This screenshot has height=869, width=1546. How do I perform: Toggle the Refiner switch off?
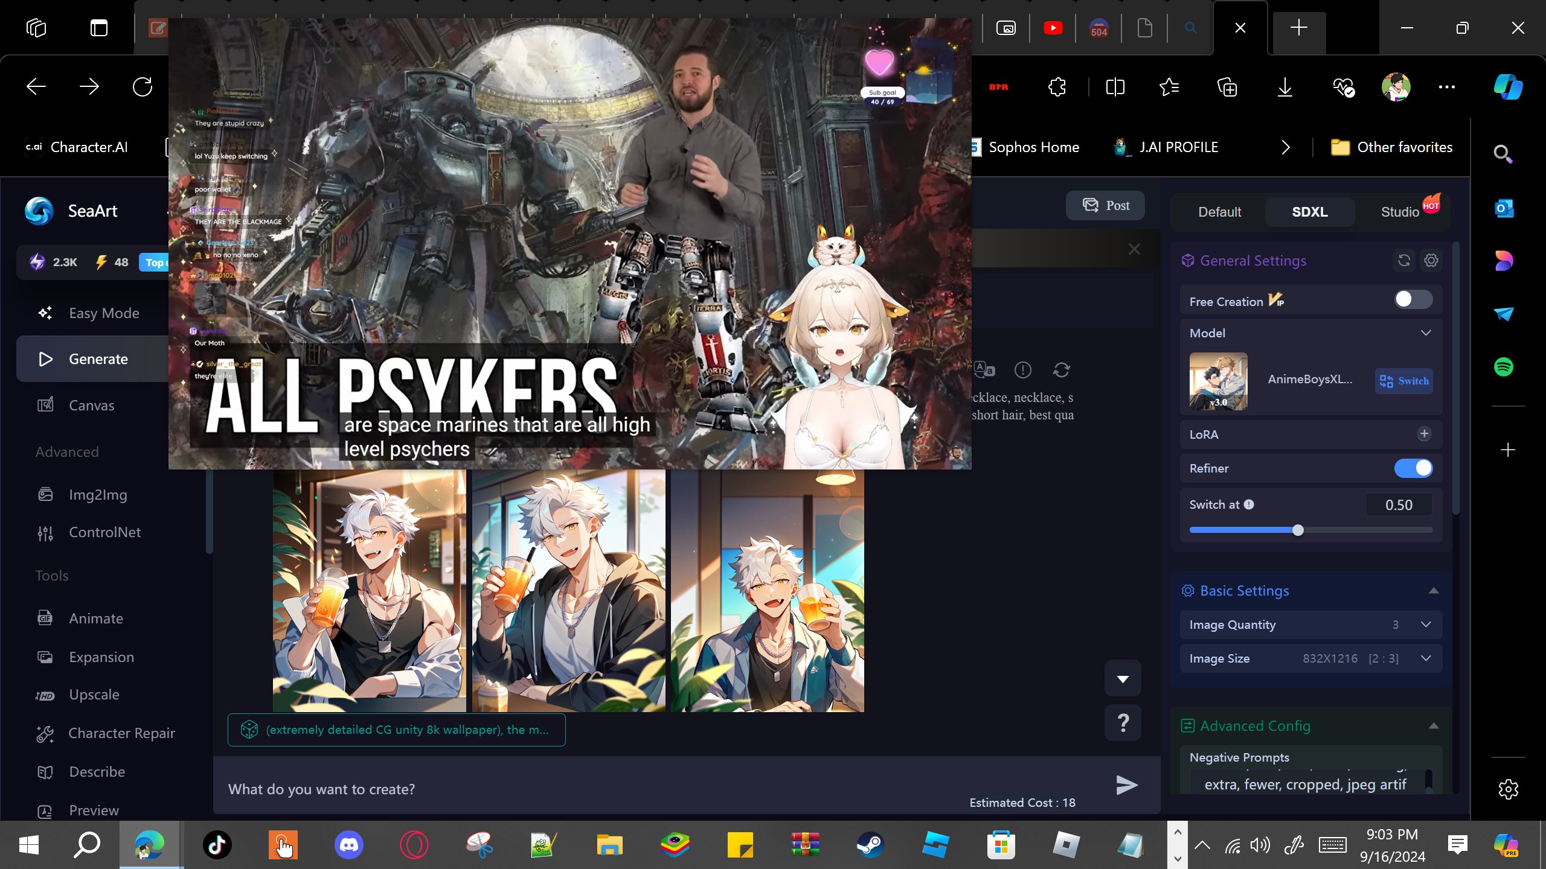(x=1413, y=468)
